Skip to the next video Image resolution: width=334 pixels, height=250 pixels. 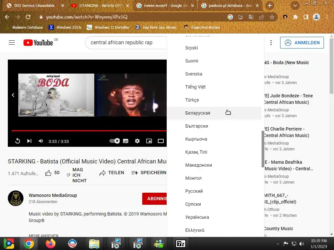coord(29,141)
